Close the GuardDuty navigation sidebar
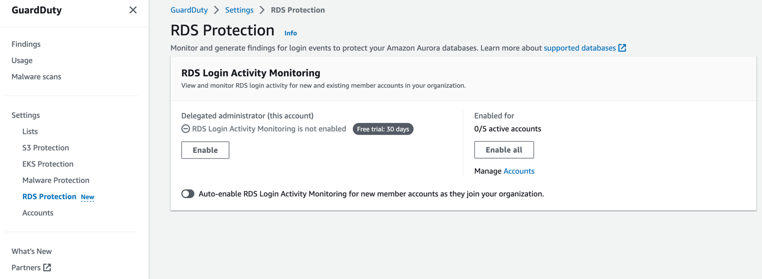 [x=133, y=10]
